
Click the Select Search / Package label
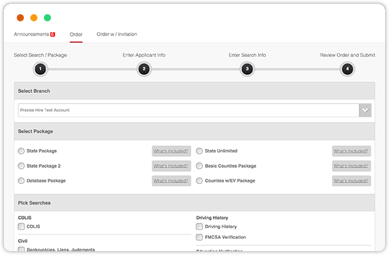tap(41, 55)
